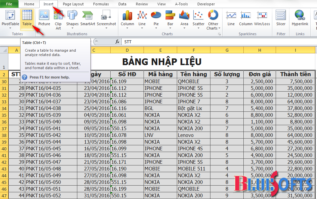
Task: Expand the Shapes dropdown arrow
Action: point(72,28)
